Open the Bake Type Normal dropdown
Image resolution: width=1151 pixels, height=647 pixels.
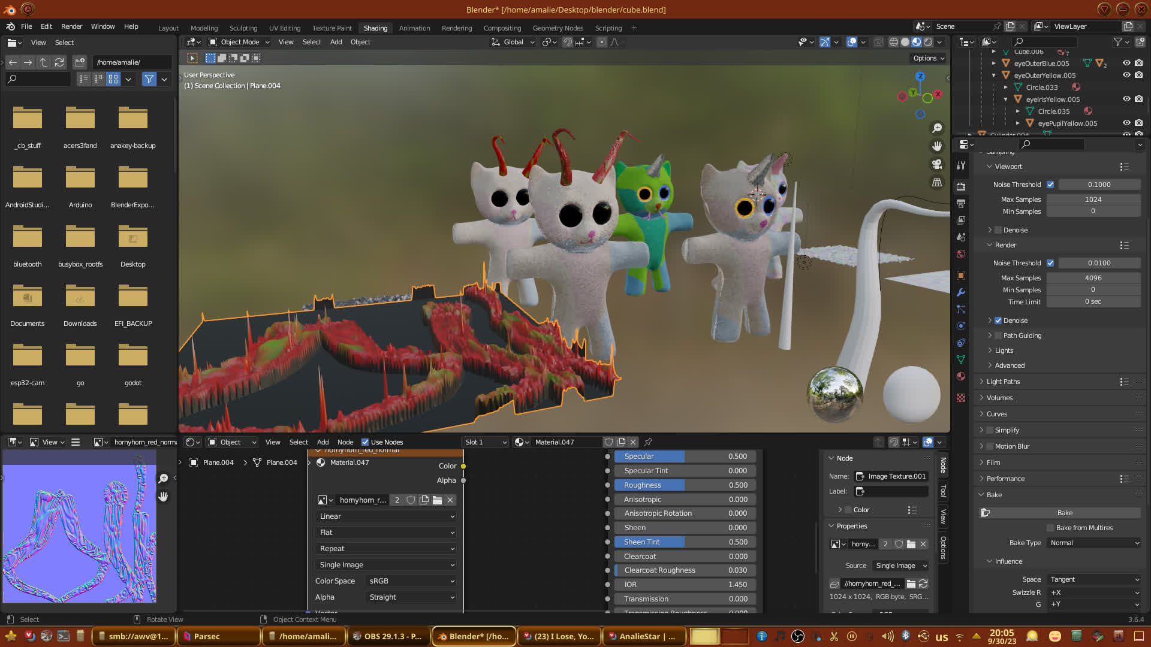pos(1094,543)
